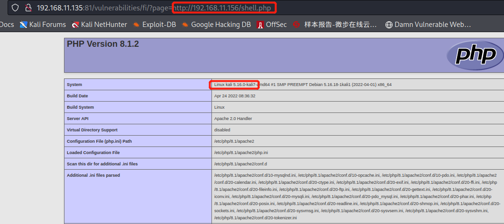
Task: Open Kali NetHunter bookmark
Action: click(99, 25)
